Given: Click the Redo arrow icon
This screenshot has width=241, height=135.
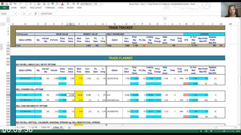Looking at the screenshot, I should (x=20, y=4).
